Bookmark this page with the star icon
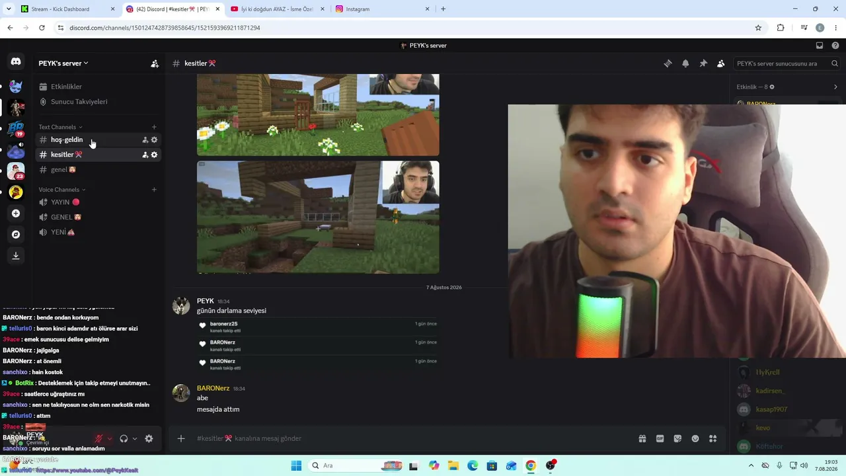846x476 pixels. pos(758,28)
